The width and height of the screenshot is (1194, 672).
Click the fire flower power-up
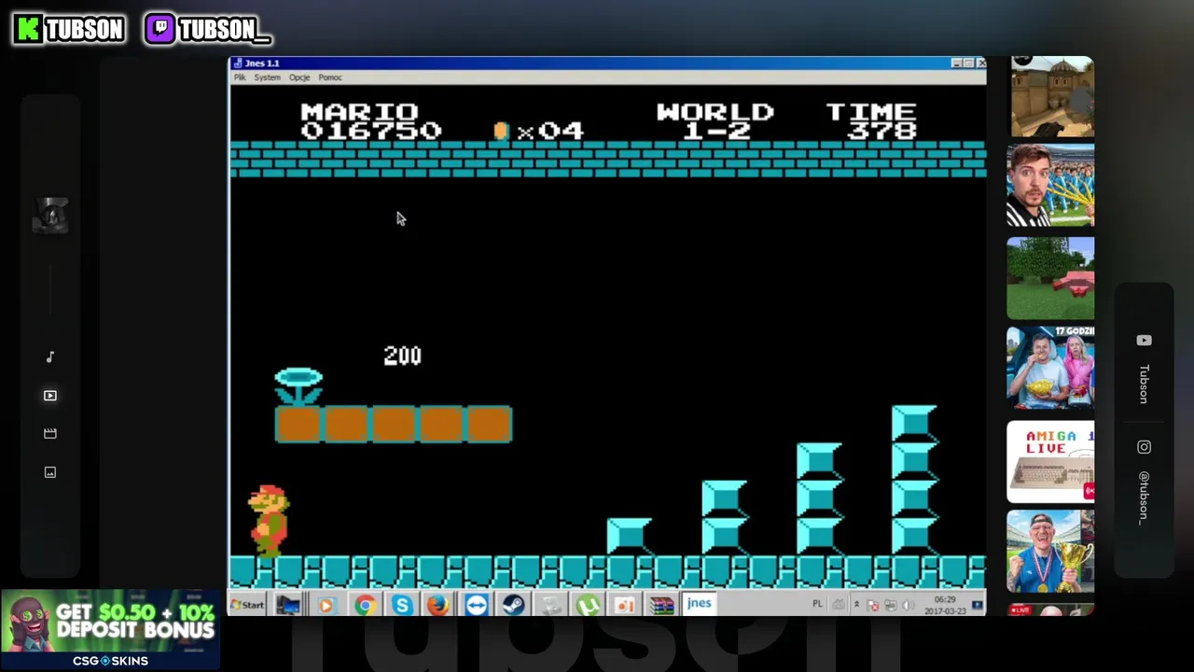point(298,386)
